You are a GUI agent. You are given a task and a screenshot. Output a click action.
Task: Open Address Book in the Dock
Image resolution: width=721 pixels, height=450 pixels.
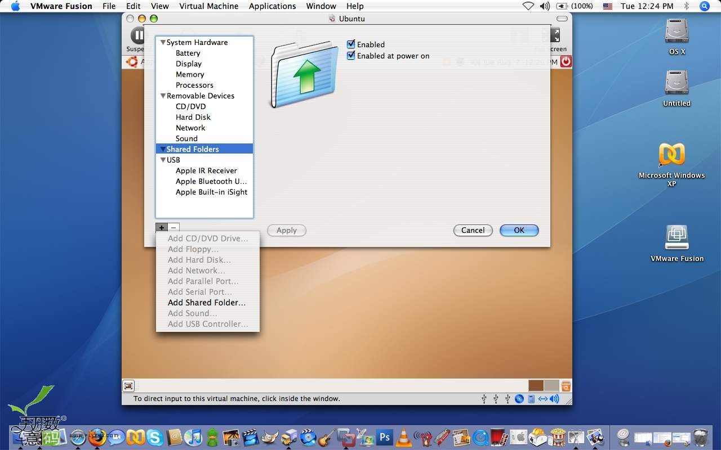point(174,438)
